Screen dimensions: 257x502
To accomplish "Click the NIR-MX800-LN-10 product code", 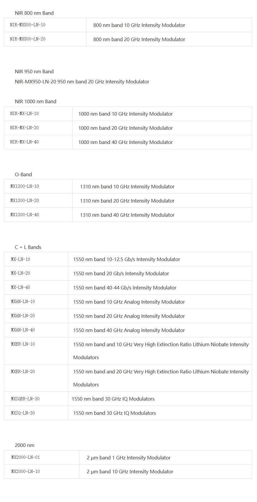I will (x=28, y=25).
